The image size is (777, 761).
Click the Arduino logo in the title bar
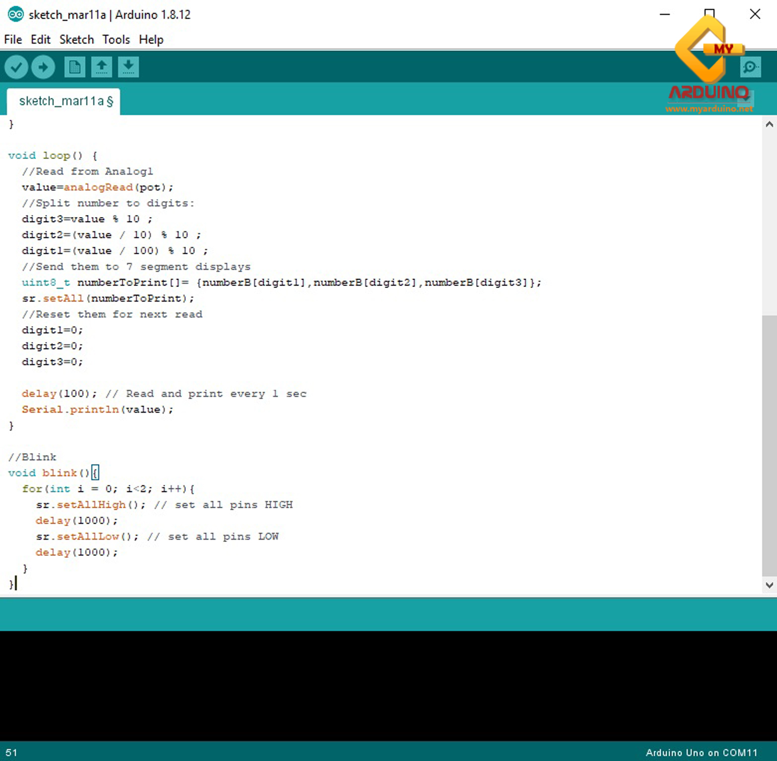(x=16, y=14)
